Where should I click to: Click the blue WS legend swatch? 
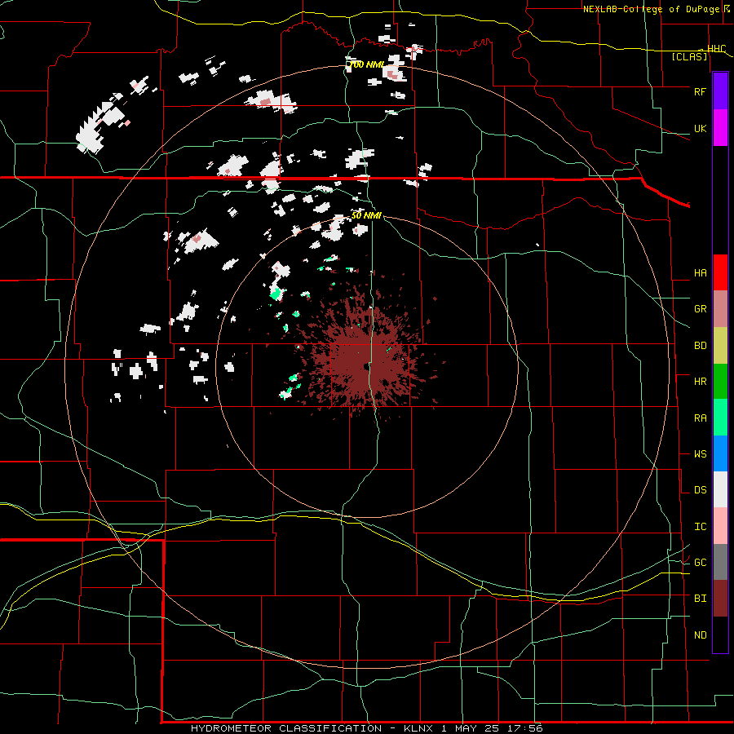(x=720, y=453)
